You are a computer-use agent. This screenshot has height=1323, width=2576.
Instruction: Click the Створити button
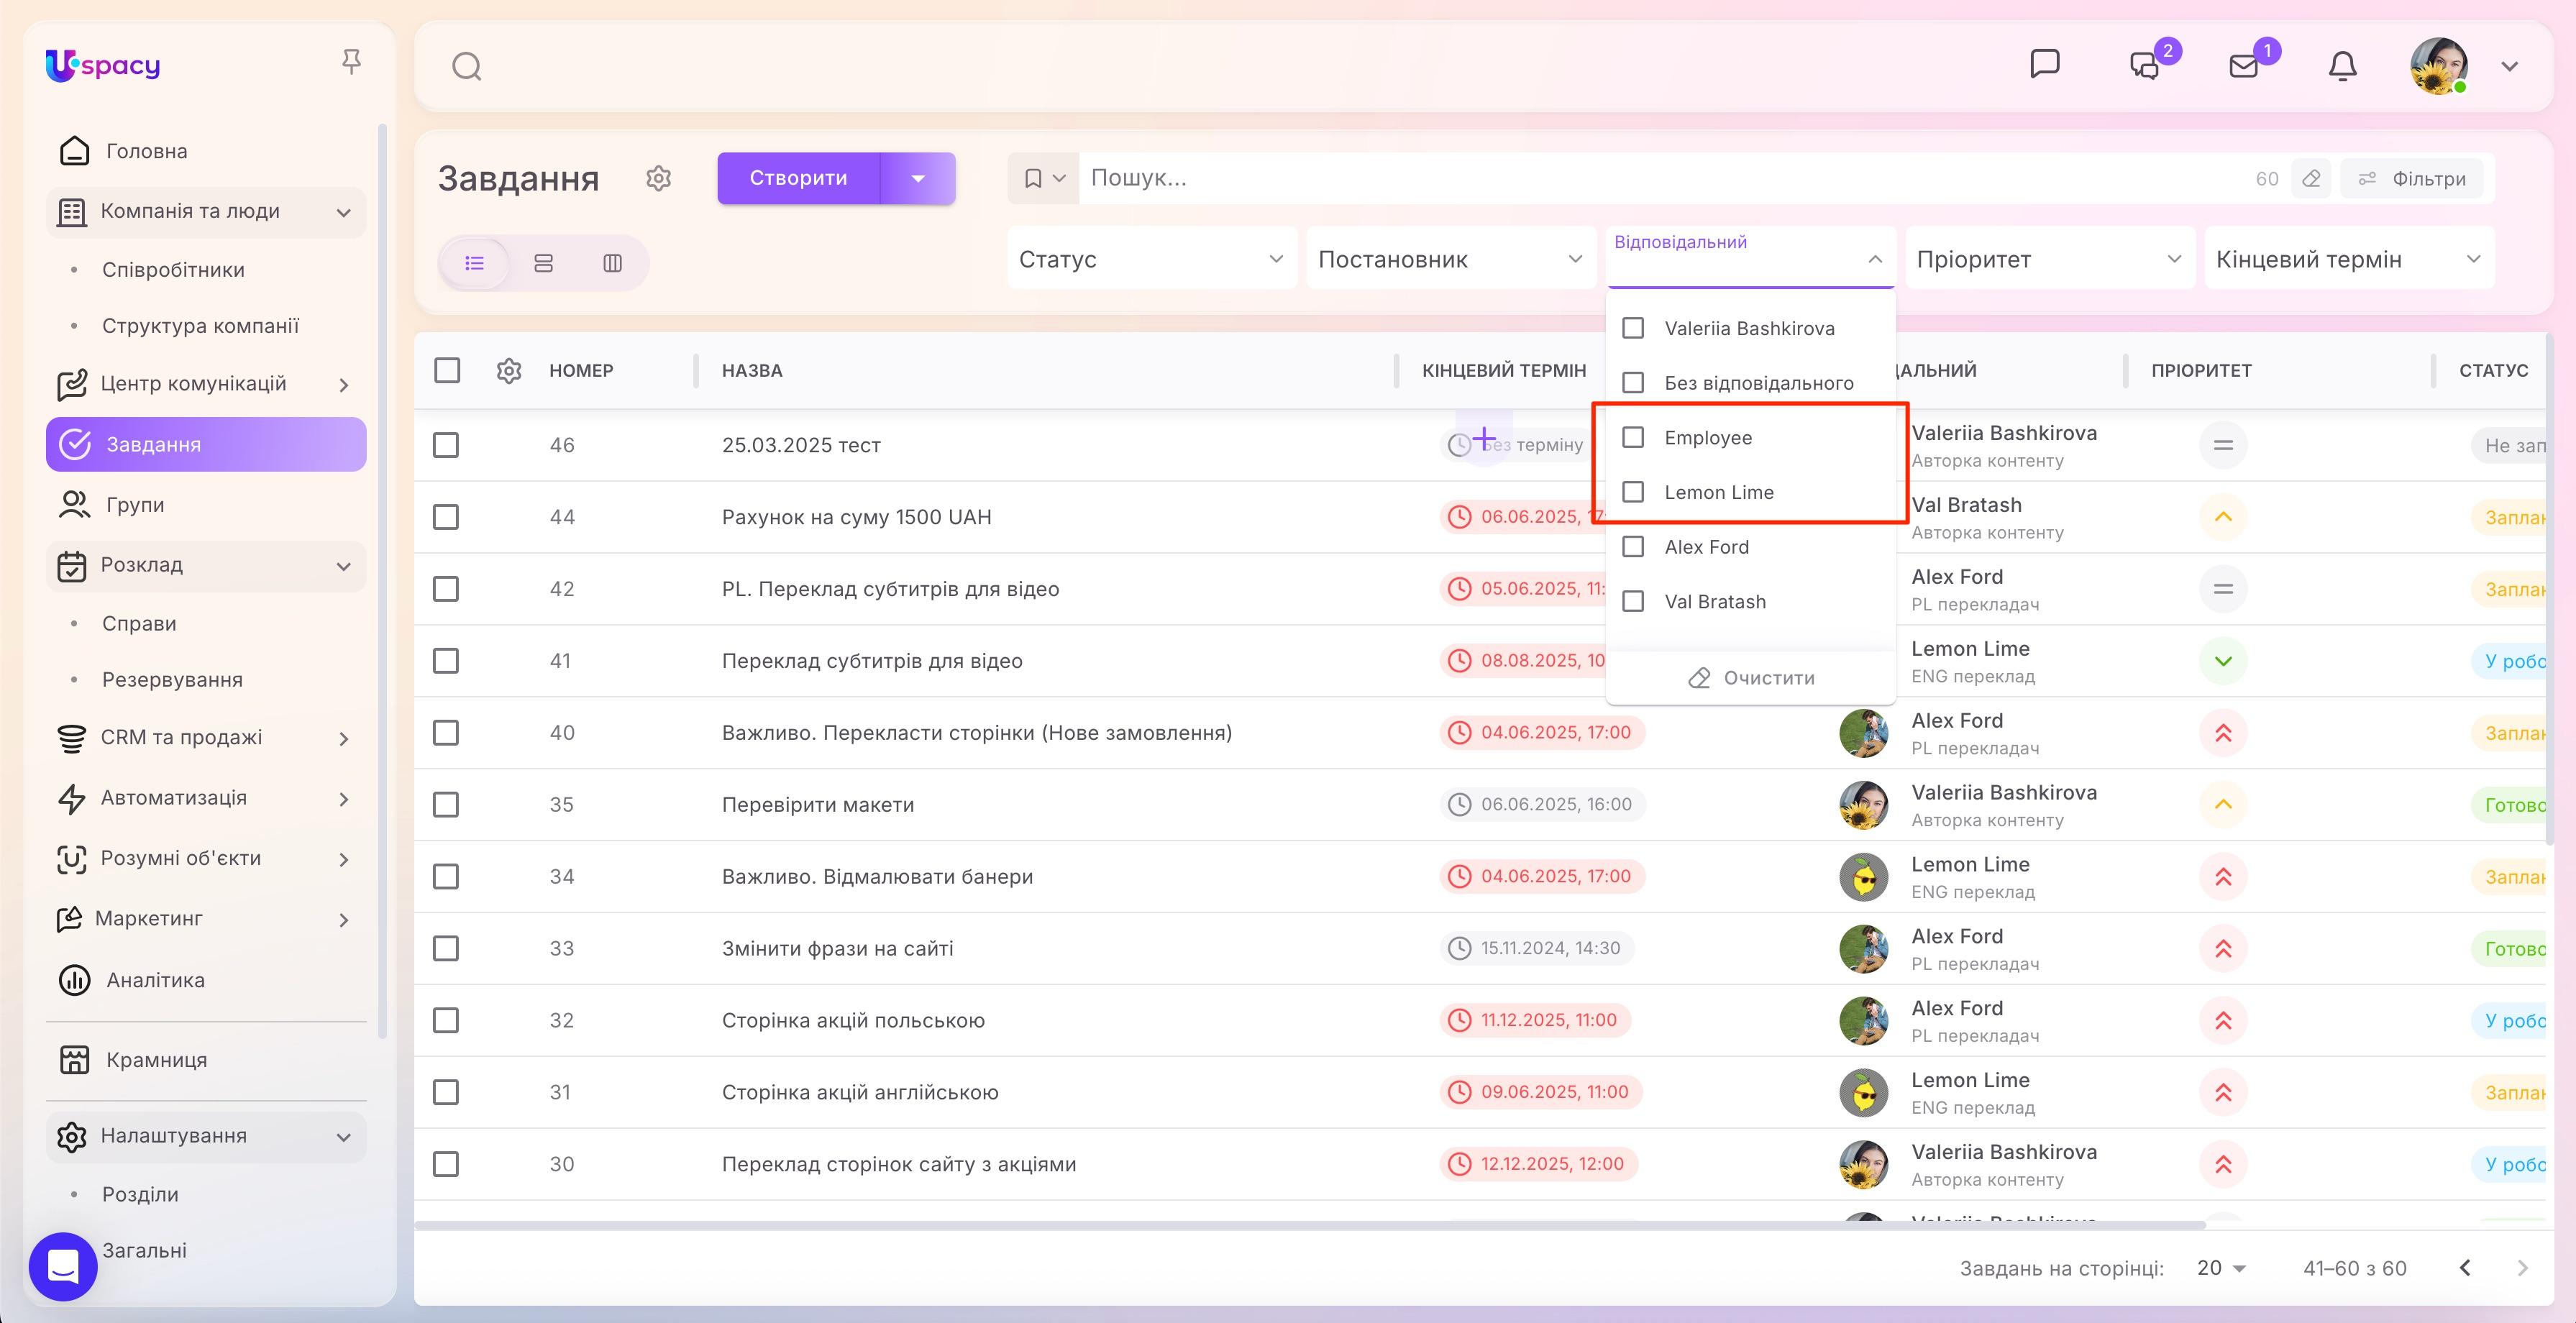(x=798, y=178)
